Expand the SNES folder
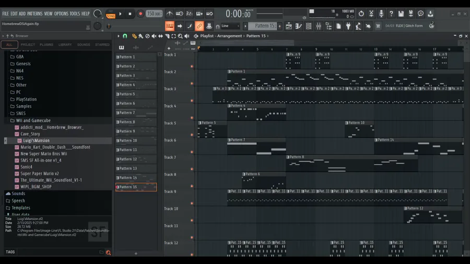The image size is (470, 264). click(21, 113)
